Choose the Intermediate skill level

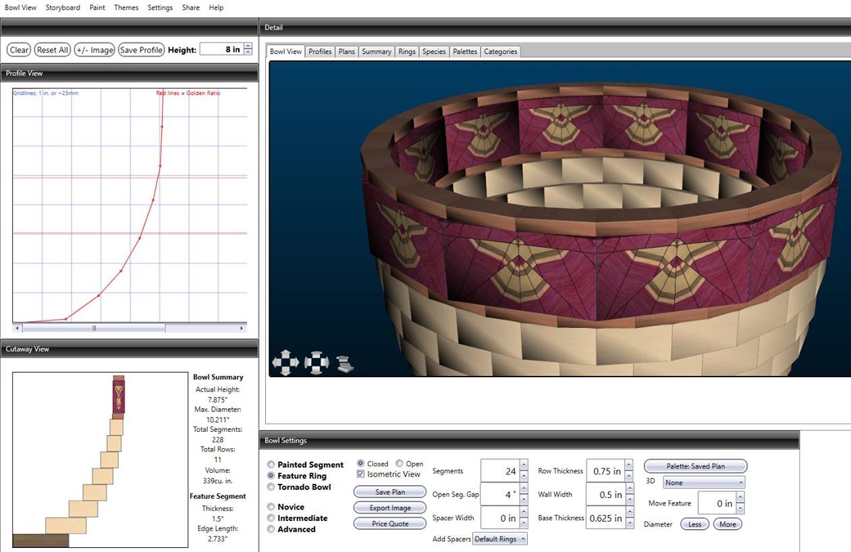click(x=271, y=518)
